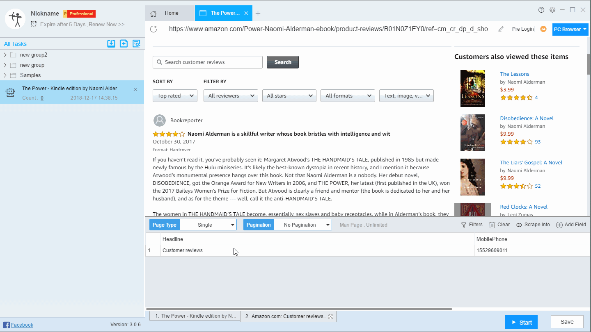Expand the 'new group' folder

tap(5, 65)
